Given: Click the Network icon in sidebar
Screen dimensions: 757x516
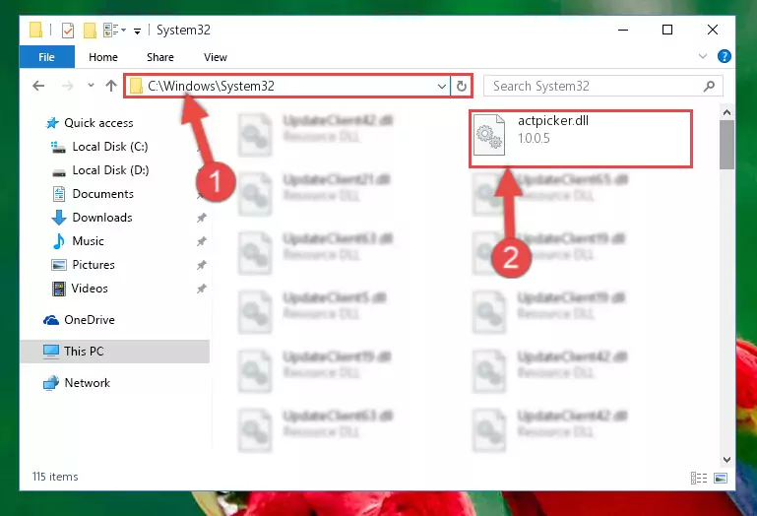Looking at the screenshot, I should pyautogui.click(x=51, y=383).
